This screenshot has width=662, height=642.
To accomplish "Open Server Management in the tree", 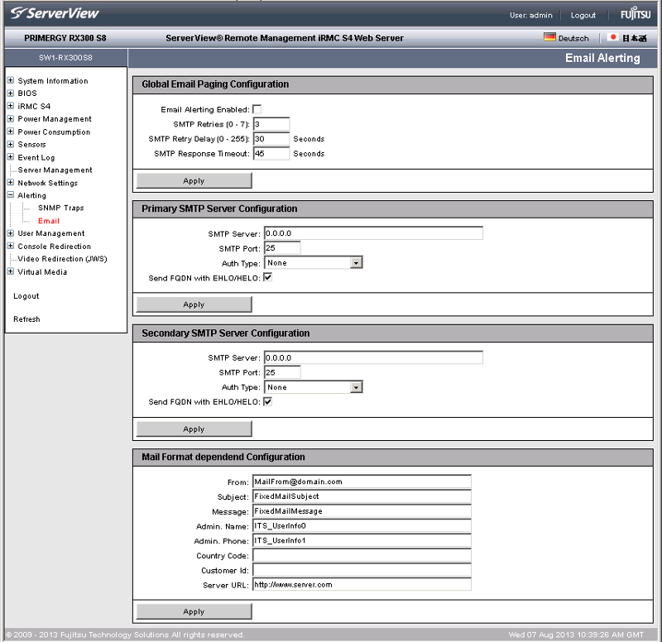I will coord(55,170).
